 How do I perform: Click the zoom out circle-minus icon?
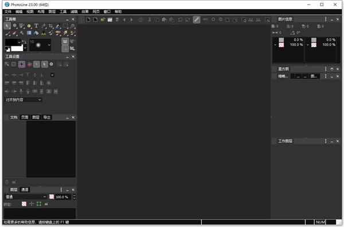[x=221, y=19]
